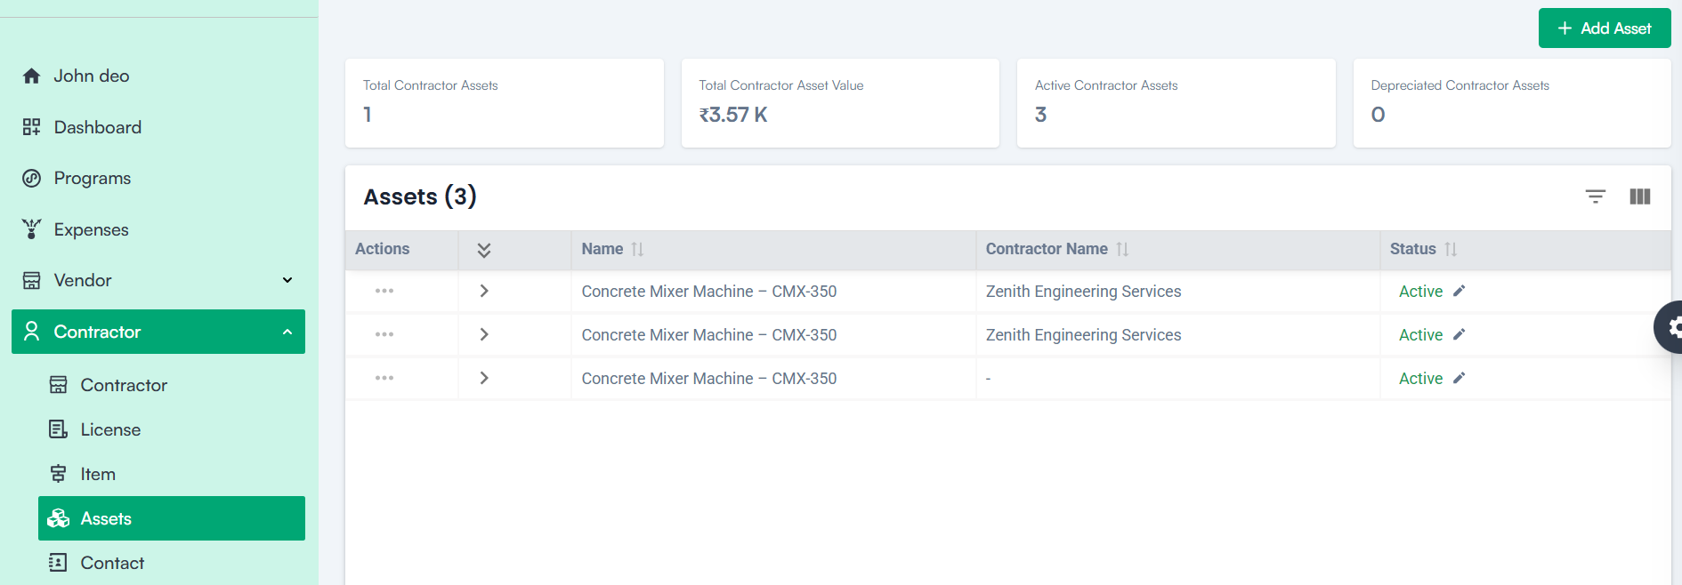Expand all rows with the double chevron
1682x585 pixels.
[484, 250]
